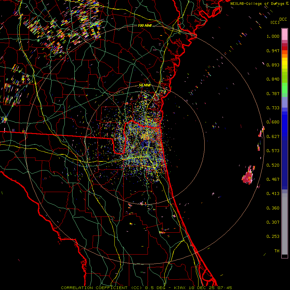Click the TH threshold label on legend

click(277, 251)
